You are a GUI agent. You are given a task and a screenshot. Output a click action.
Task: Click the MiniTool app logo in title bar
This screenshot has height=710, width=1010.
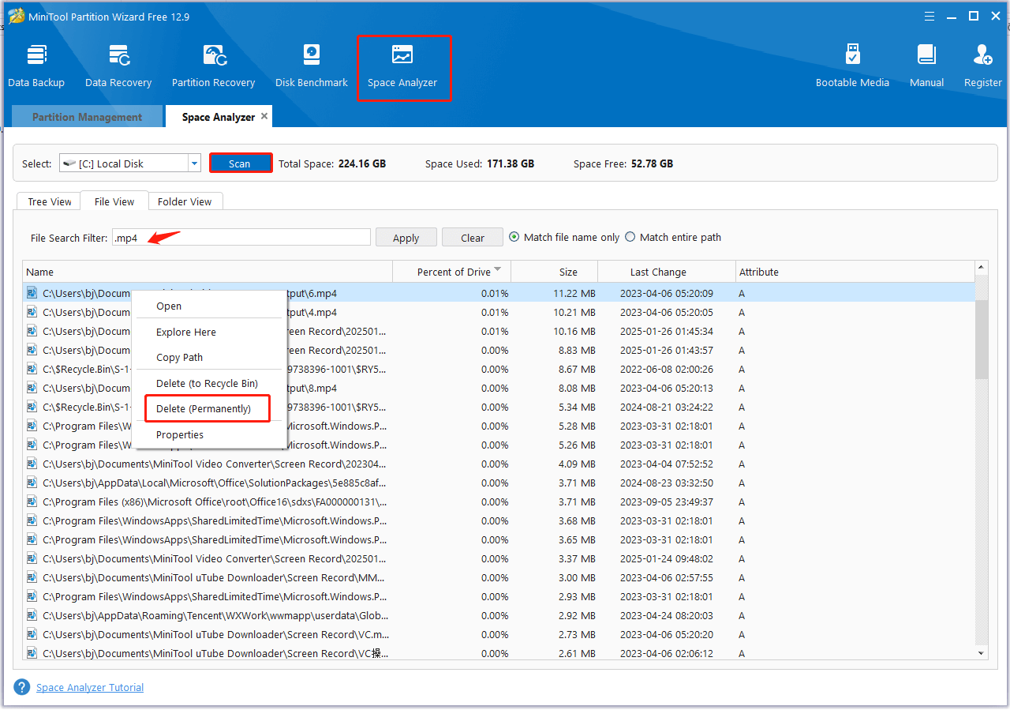point(16,16)
